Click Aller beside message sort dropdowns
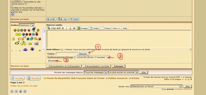Image resolution: width=206 pixels, height=95 pixels. tap(144, 72)
